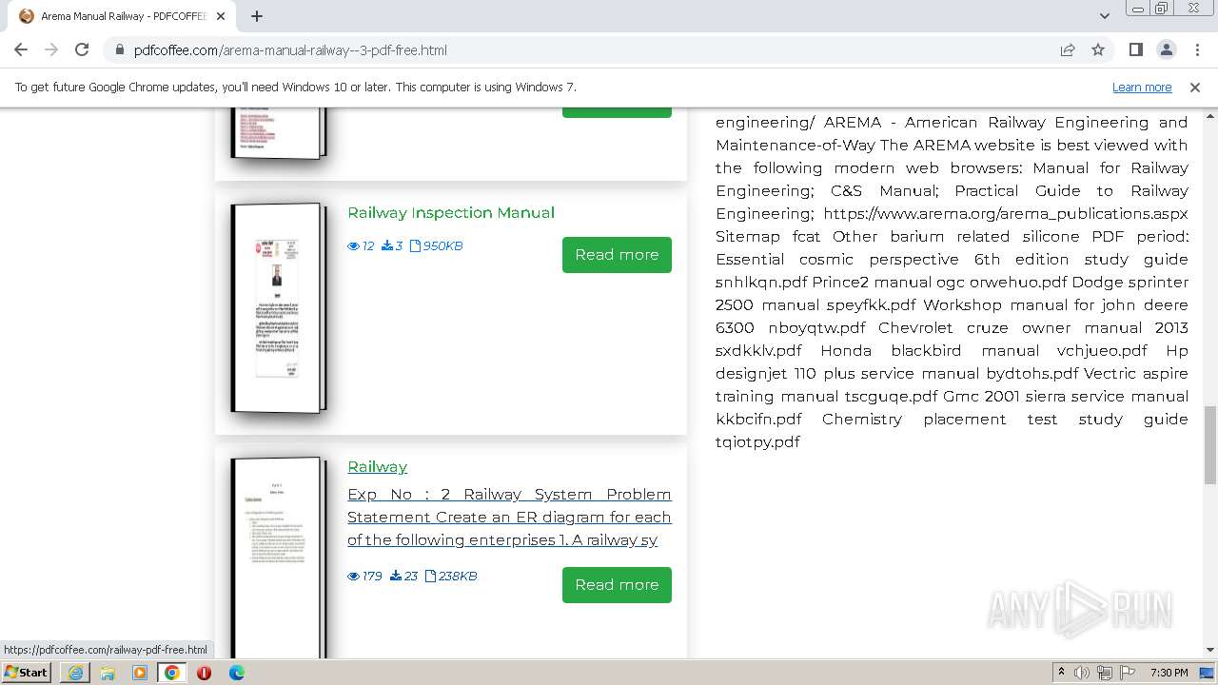Open the Railway Inspection Manual title link

(x=451, y=213)
